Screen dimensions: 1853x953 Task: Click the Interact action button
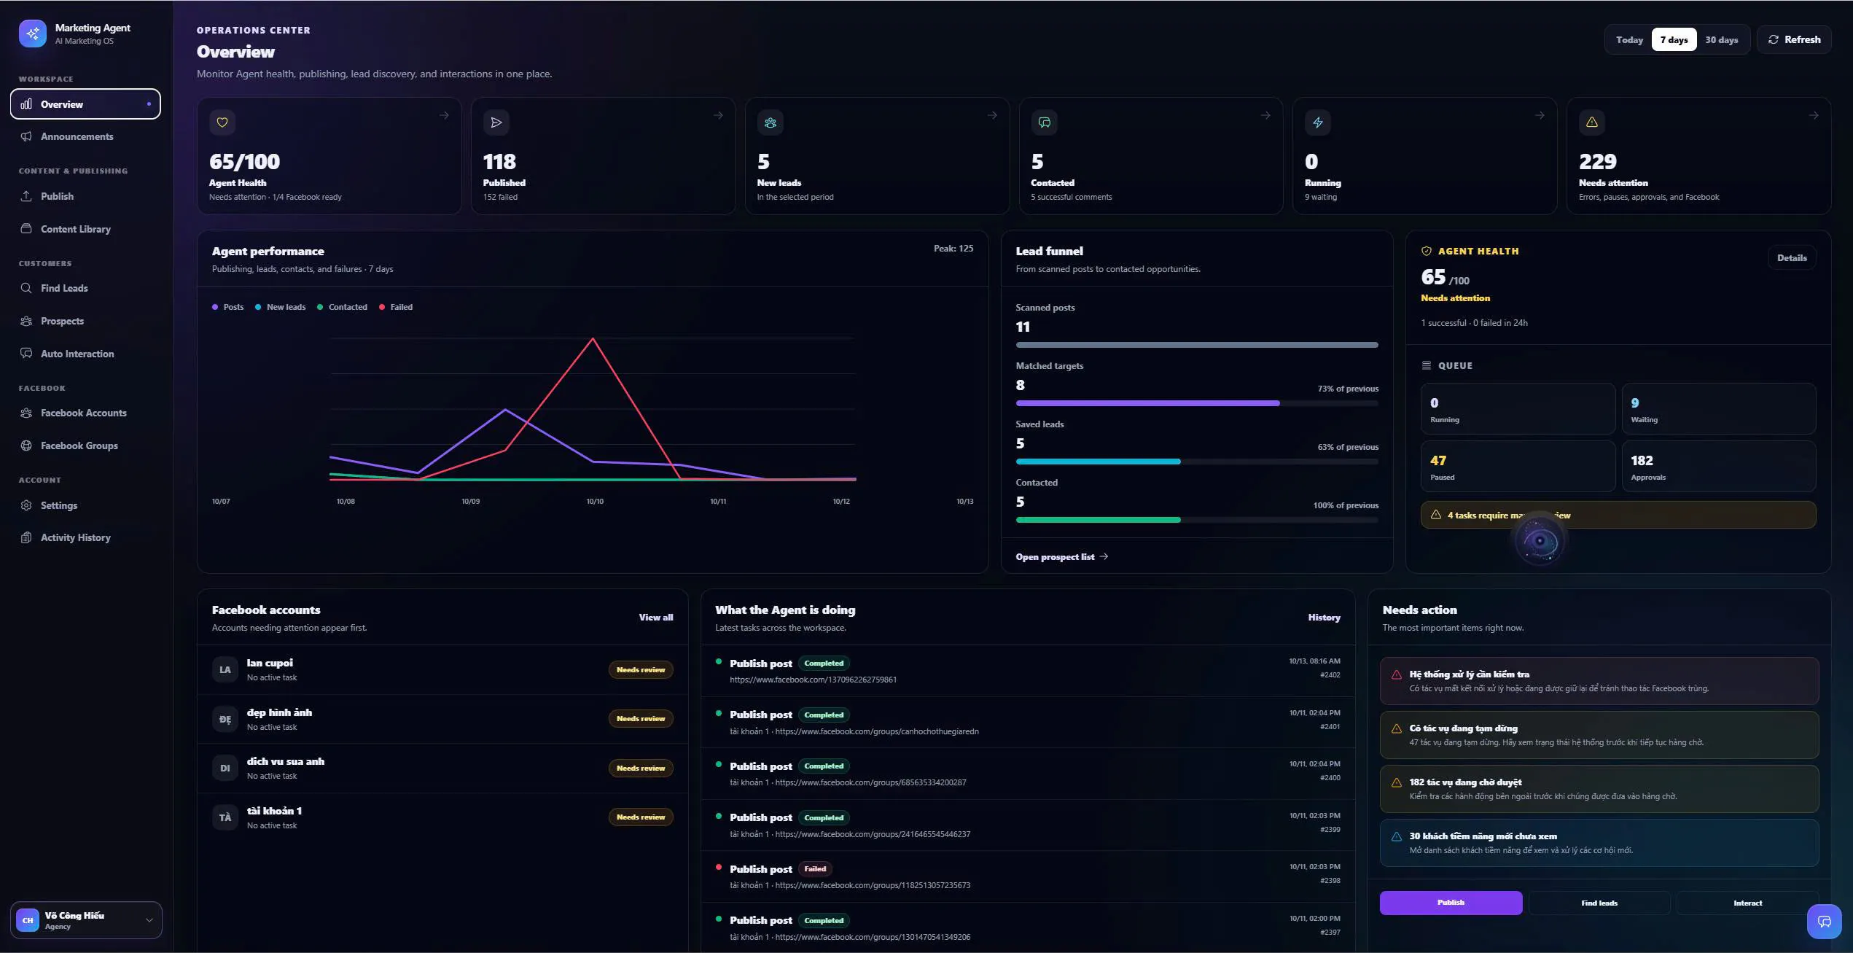click(x=1747, y=903)
